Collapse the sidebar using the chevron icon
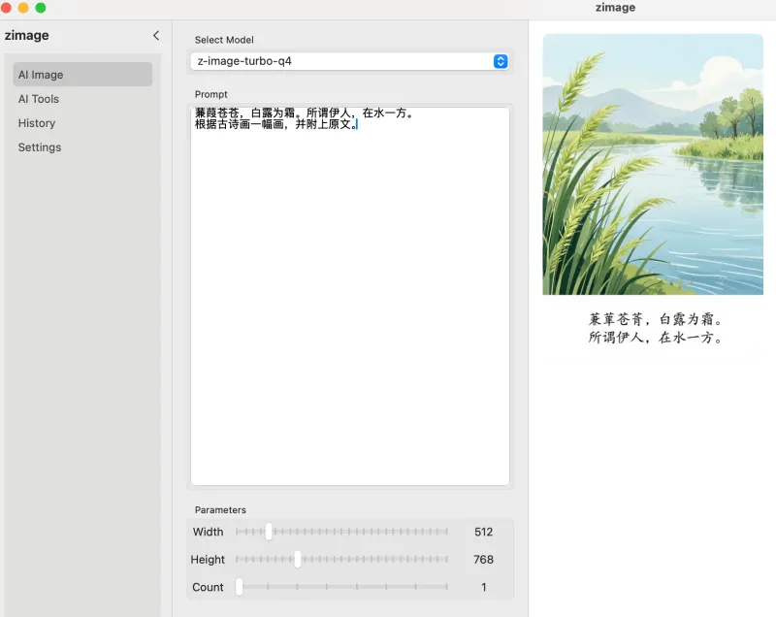The height and width of the screenshot is (617, 776). click(x=156, y=35)
